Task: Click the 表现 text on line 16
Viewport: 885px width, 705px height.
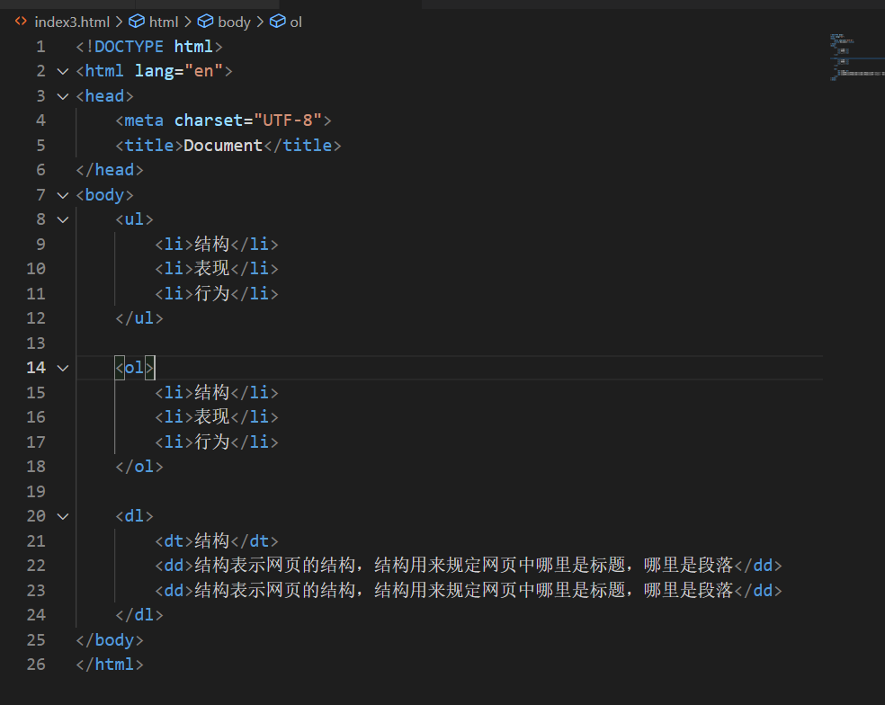Action: 211,416
